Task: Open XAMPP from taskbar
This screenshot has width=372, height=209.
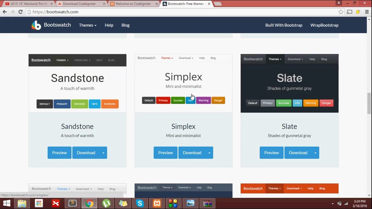Action: pyautogui.click(x=157, y=203)
